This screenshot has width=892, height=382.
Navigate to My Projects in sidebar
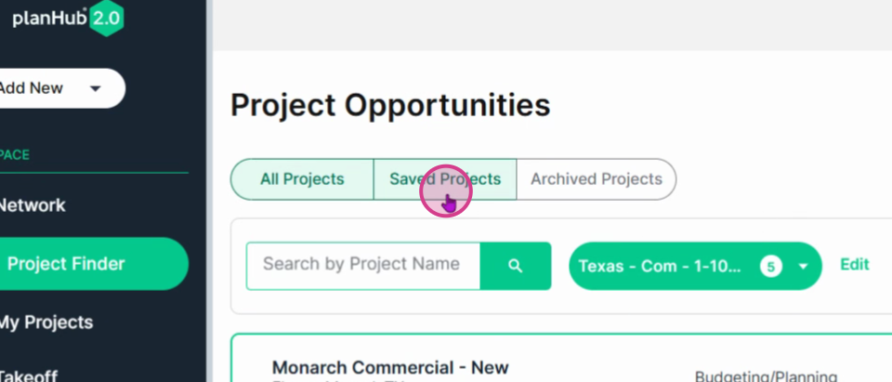tap(46, 323)
